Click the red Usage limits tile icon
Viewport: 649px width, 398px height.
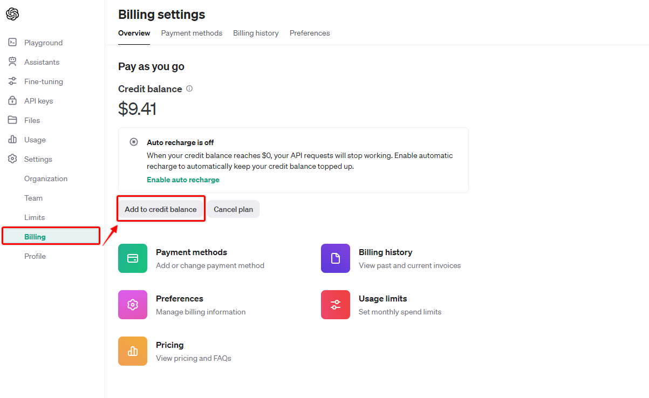click(336, 305)
